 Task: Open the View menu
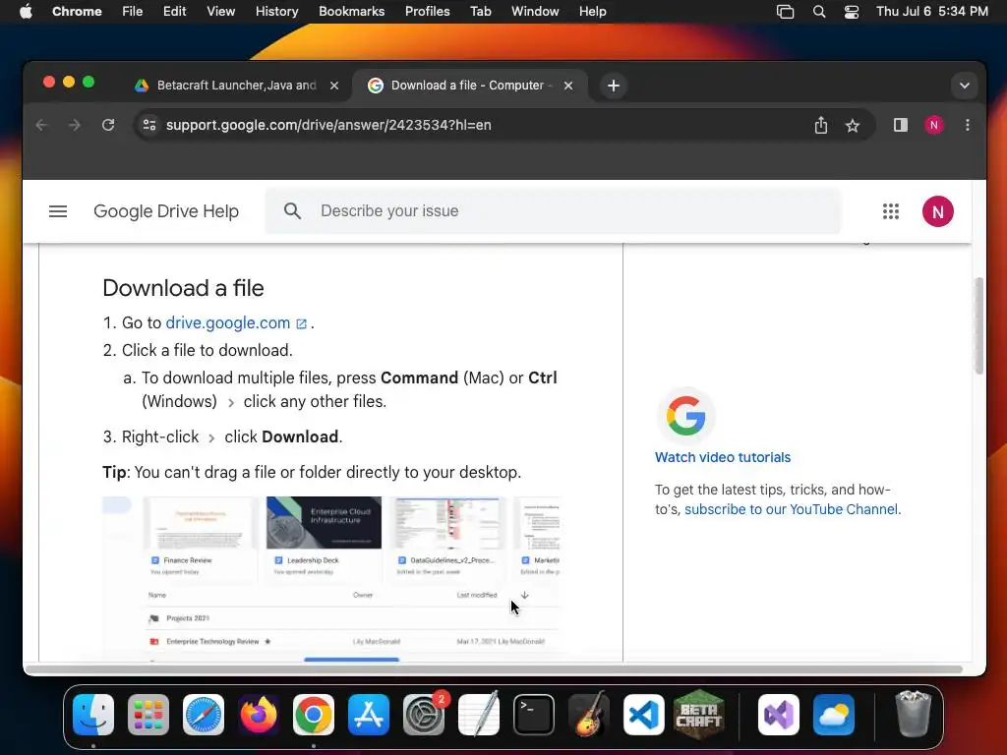220,11
